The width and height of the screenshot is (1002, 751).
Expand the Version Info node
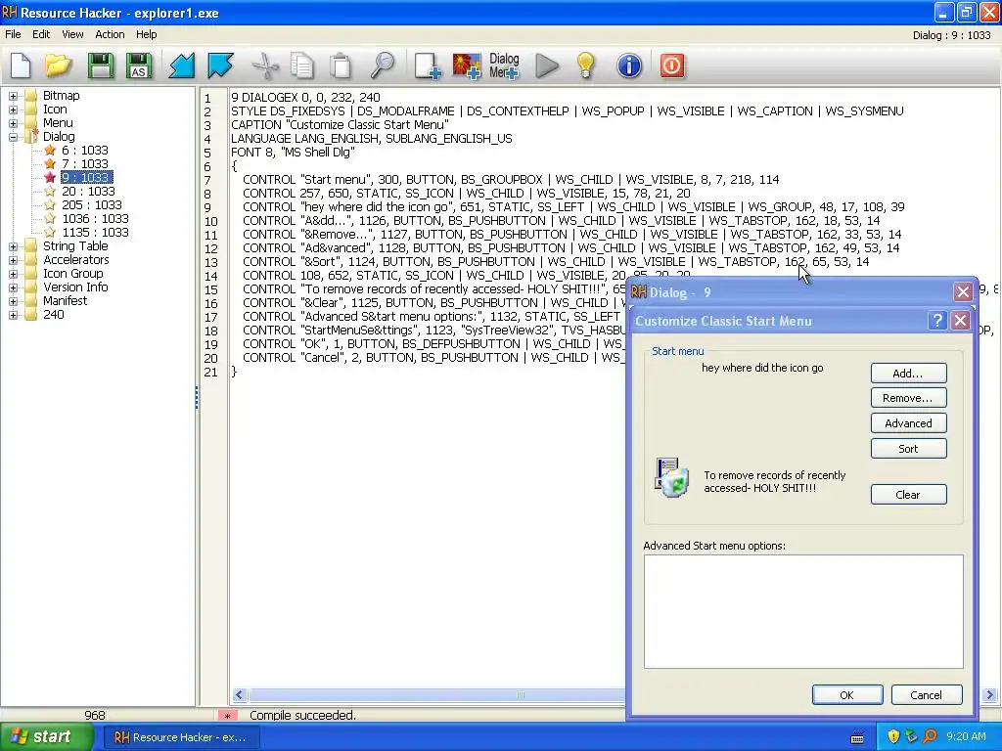click(13, 287)
